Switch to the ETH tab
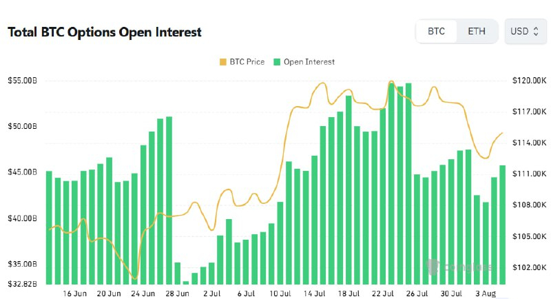551x299 pixels. click(x=476, y=32)
